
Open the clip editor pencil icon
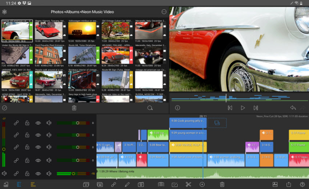(127, 185)
